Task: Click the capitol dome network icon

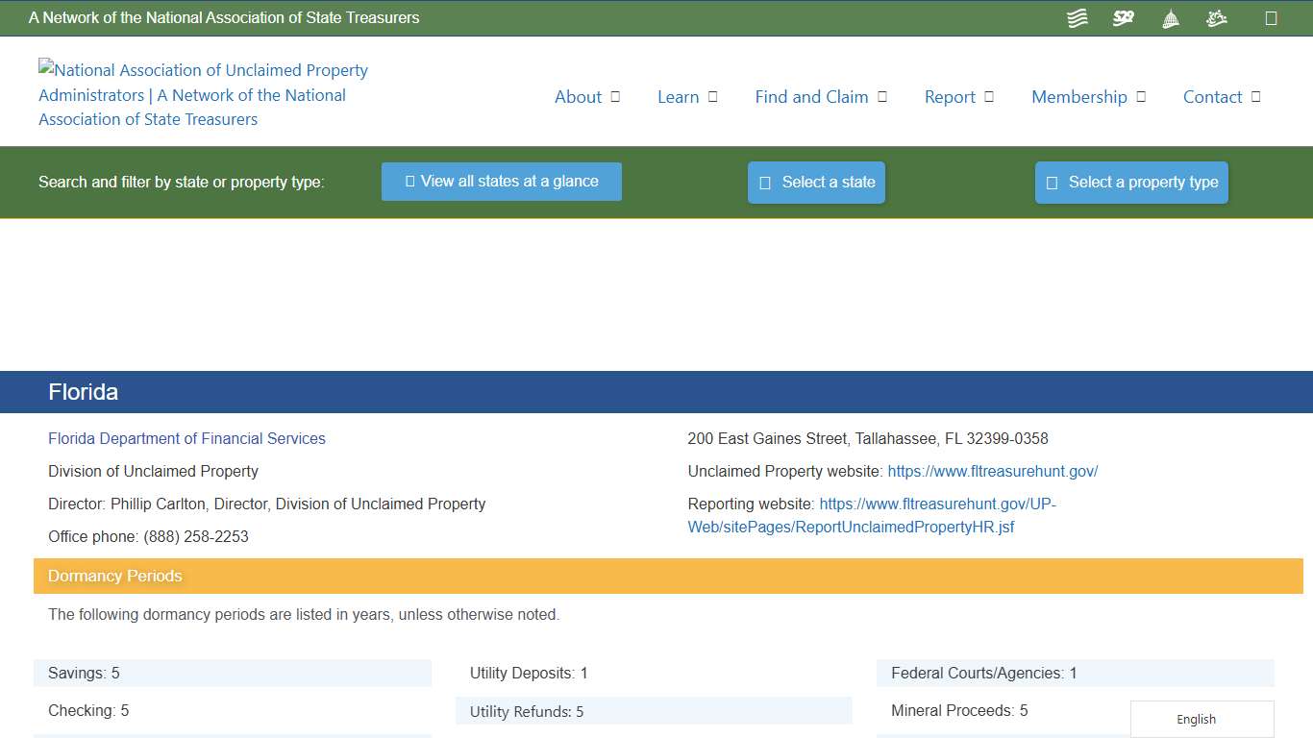Action: 1170,17
